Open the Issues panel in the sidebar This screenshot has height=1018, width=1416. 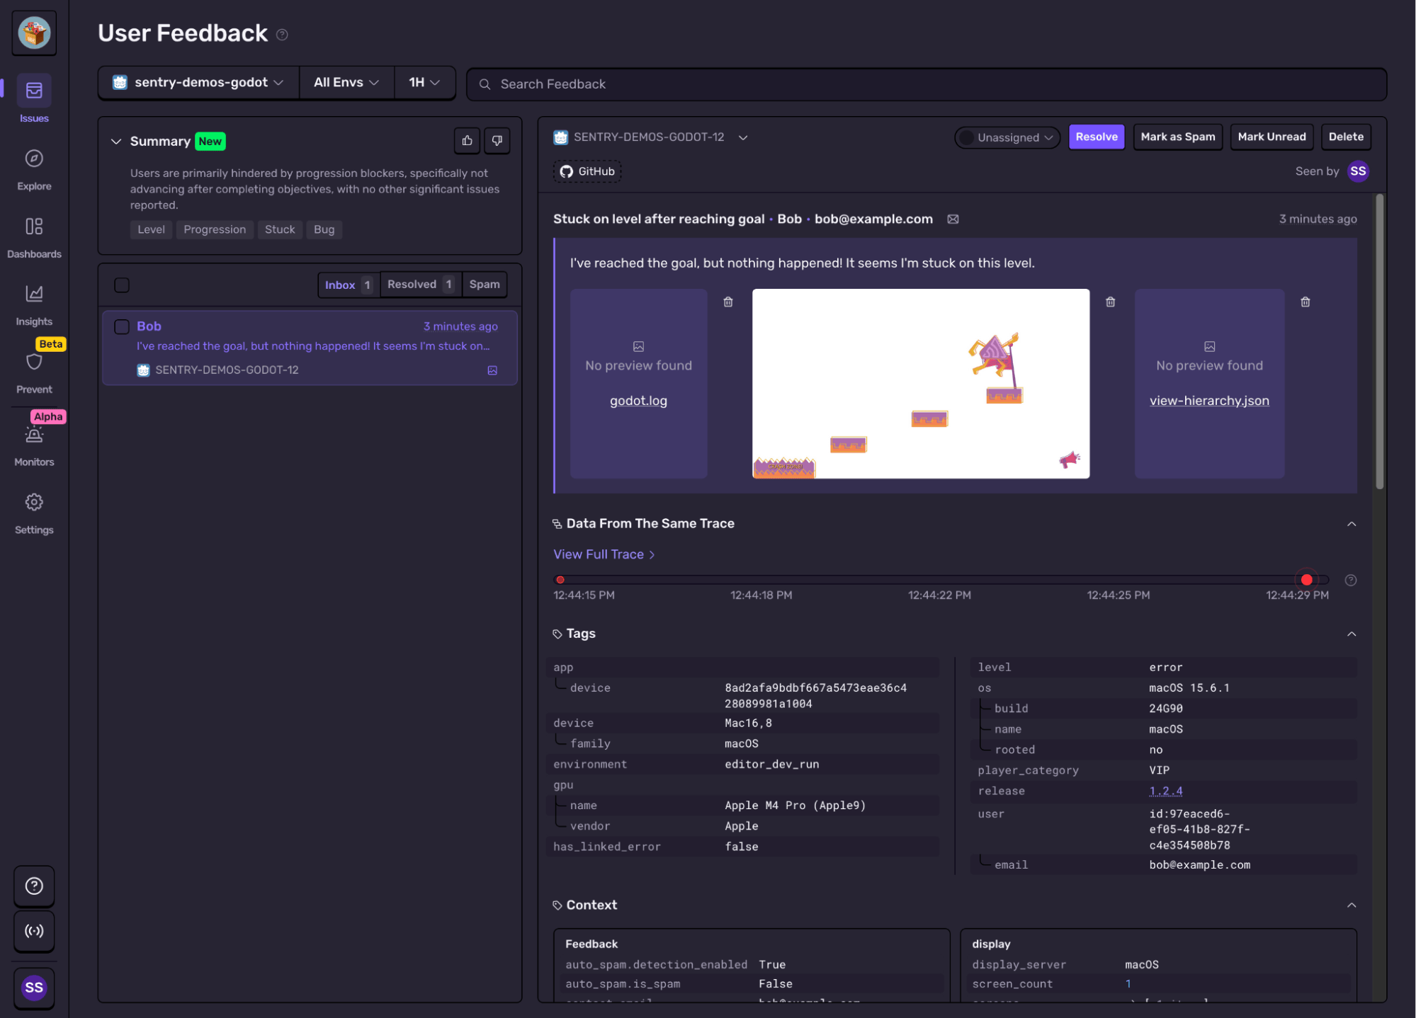pos(33,91)
